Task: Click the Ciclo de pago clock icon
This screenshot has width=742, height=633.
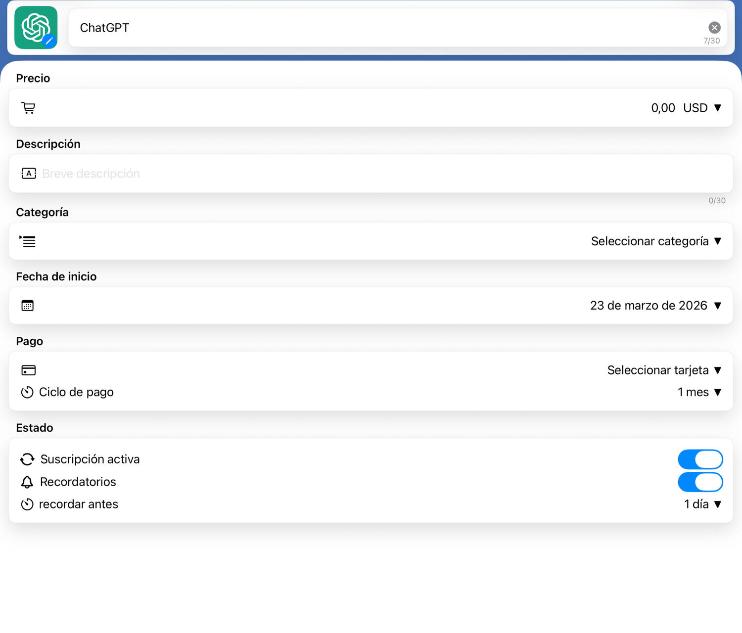Action: point(27,392)
